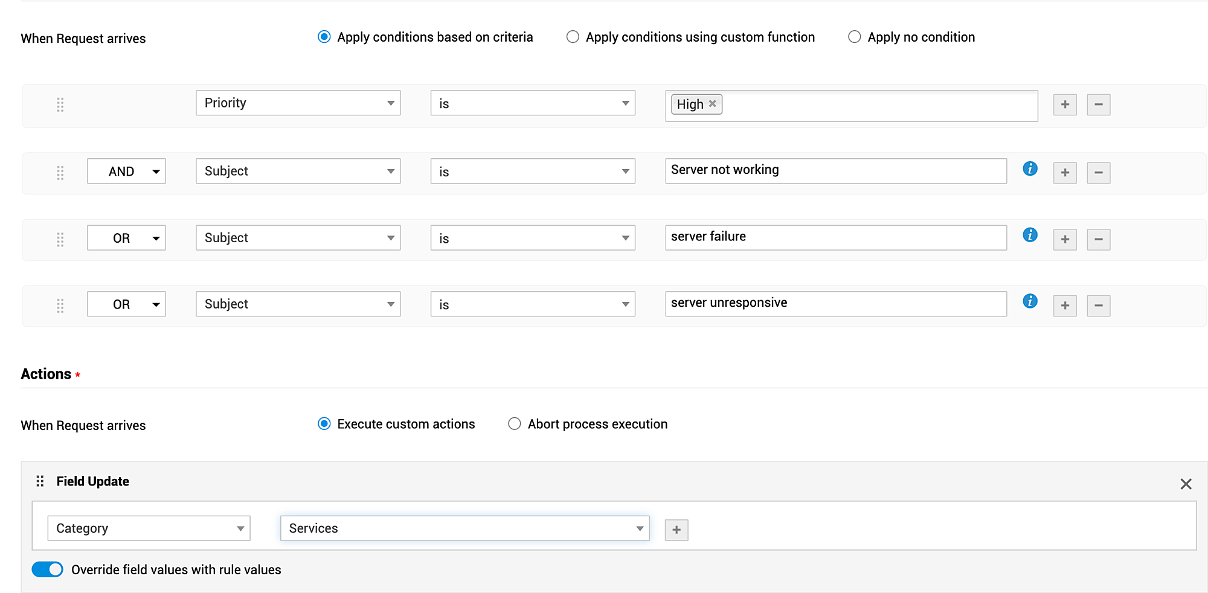The image size is (1208, 593).
Task: Grab the drag handle of the Field Update block
Action: tap(40, 481)
